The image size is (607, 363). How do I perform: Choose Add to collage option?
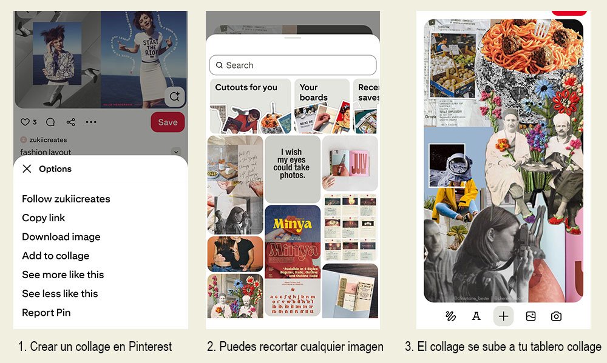pyautogui.click(x=56, y=256)
